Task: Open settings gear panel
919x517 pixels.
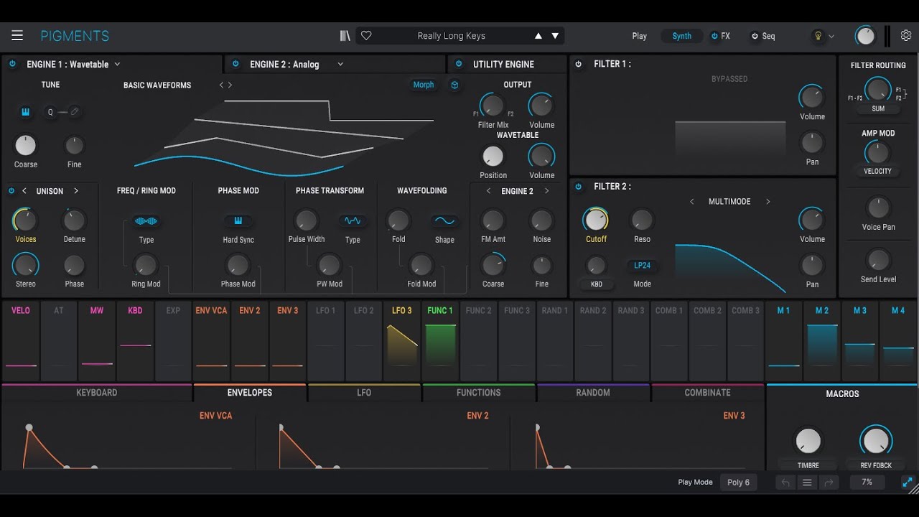Action: (906, 35)
